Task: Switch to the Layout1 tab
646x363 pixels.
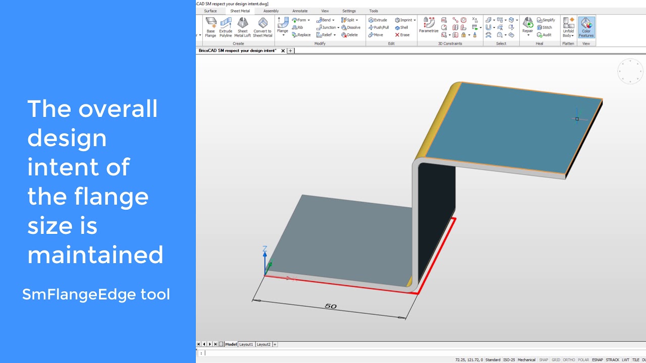Action: tap(246, 344)
